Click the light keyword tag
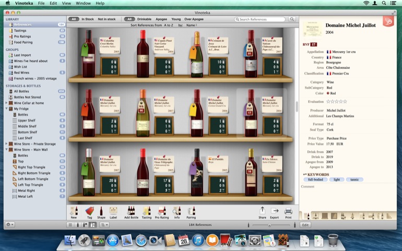 click(337, 180)
